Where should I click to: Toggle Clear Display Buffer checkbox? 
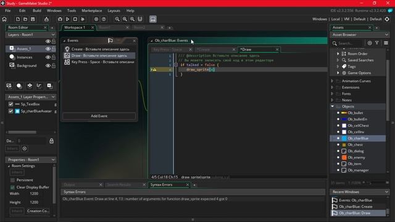tap(12, 187)
